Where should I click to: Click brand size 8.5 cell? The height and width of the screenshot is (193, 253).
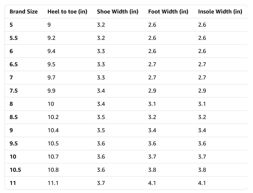(13, 117)
